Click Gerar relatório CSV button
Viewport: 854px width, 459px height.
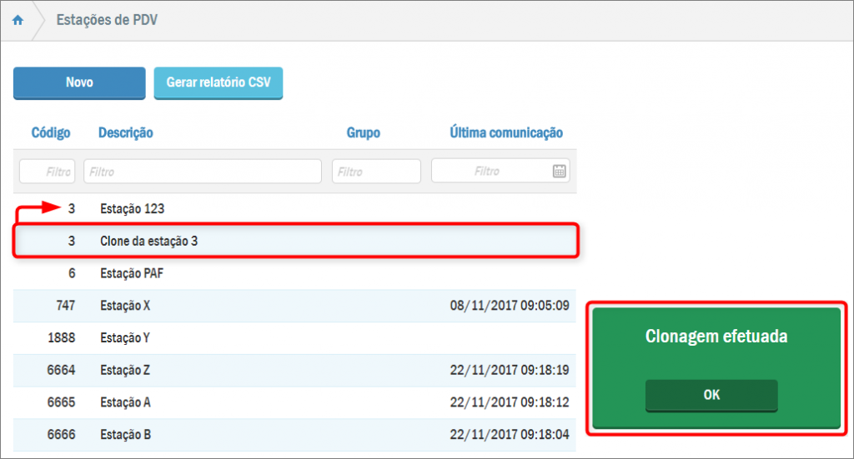(219, 83)
